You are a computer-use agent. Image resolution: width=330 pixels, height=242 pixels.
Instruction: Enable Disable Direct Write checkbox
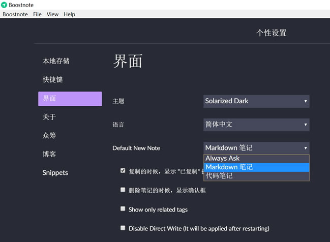pos(123,228)
